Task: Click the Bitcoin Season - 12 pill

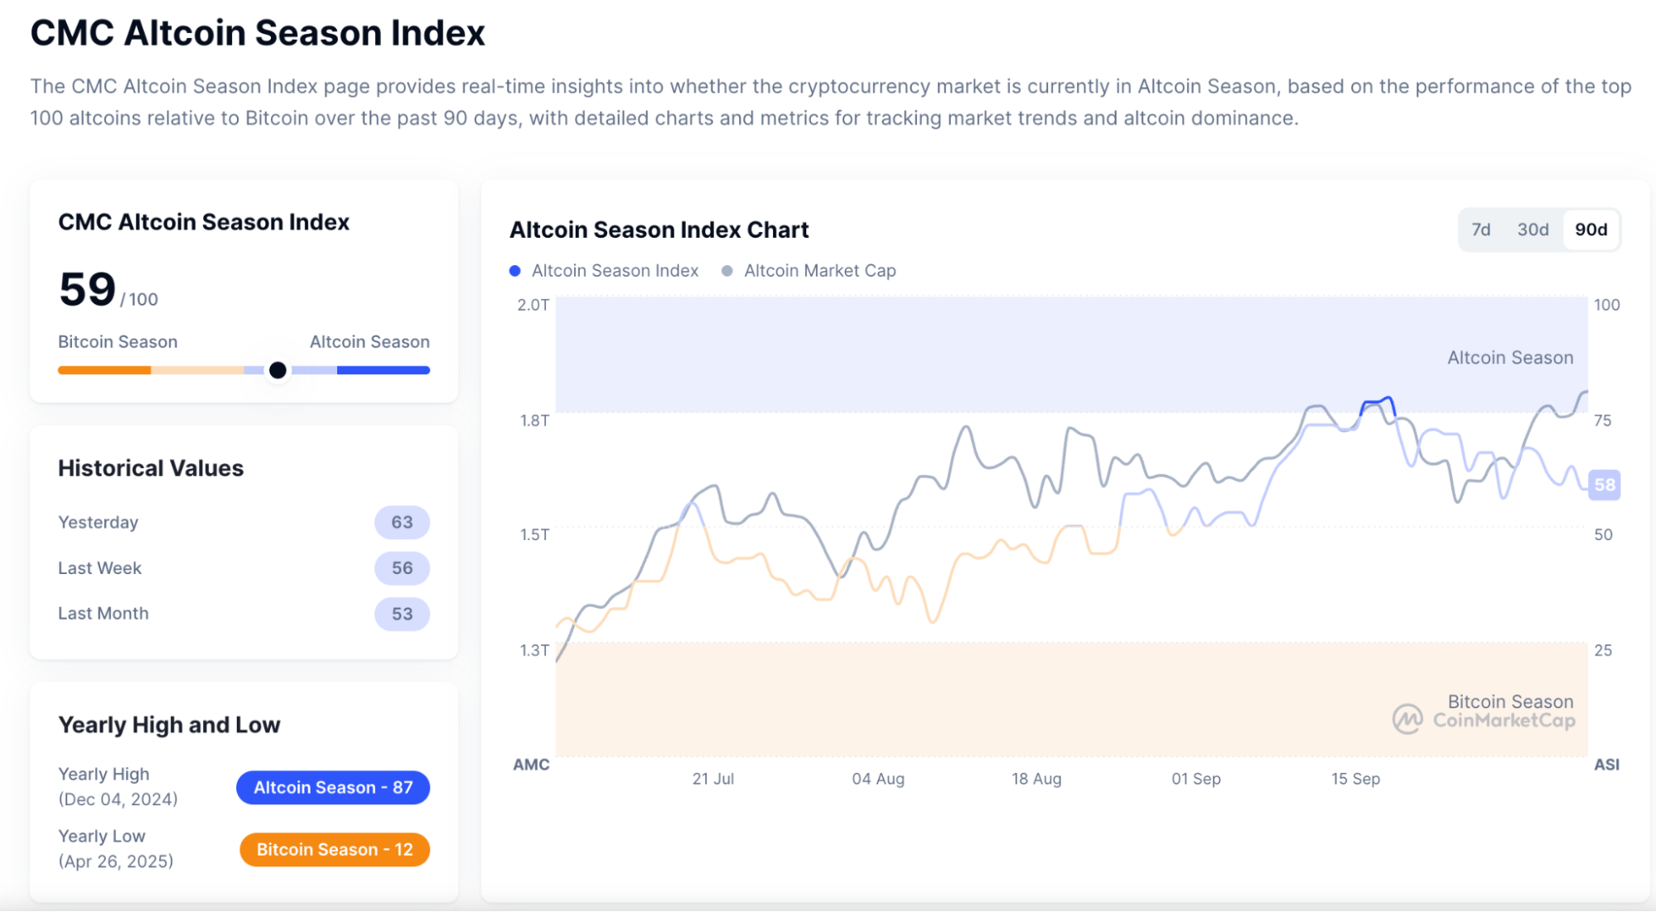Action: pyautogui.click(x=335, y=849)
